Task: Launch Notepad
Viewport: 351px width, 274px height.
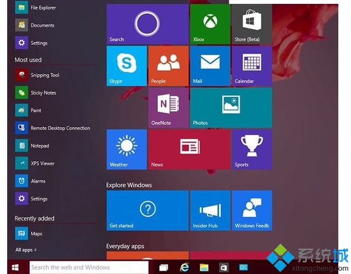Action: click(x=32, y=146)
